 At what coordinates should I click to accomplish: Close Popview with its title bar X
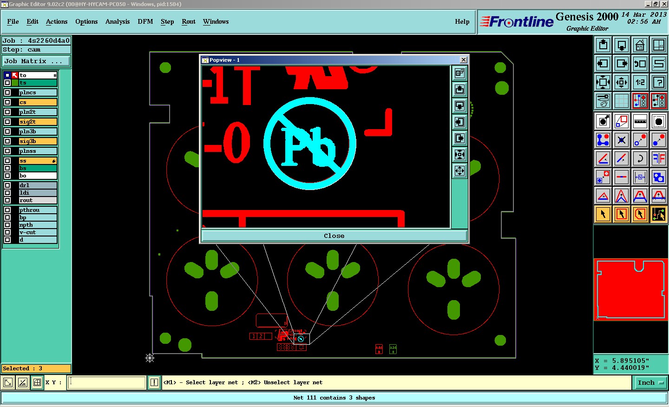463,60
